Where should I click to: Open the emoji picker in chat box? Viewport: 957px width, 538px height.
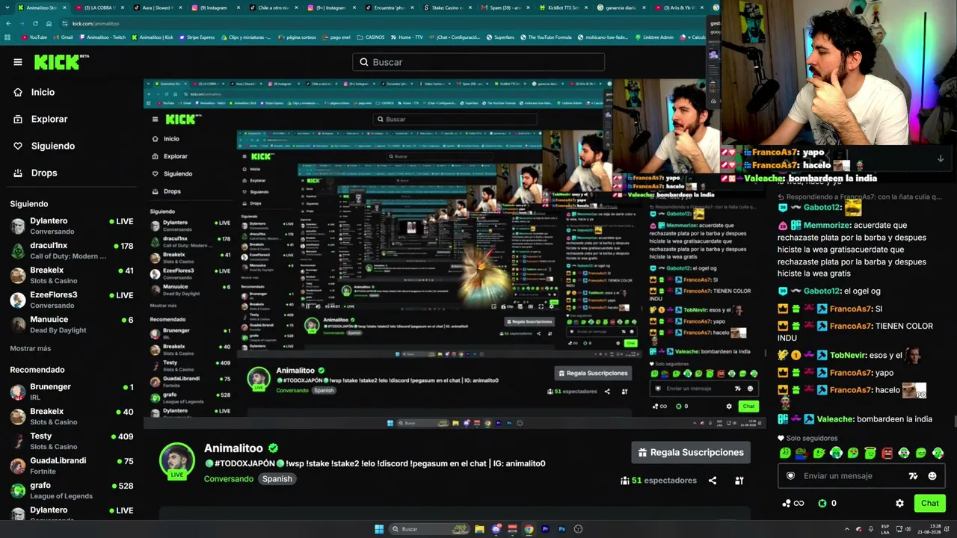[x=932, y=476]
